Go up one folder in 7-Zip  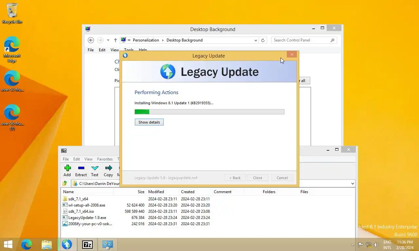click(65, 183)
